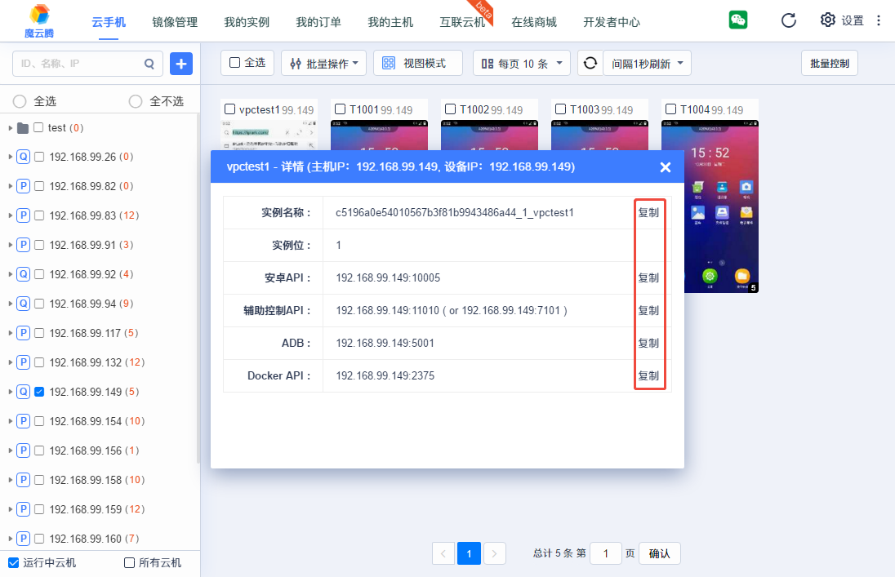The height and width of the screenshot is (577, 895).
Task: Copy the ADB address
Action: click(648, 343)
